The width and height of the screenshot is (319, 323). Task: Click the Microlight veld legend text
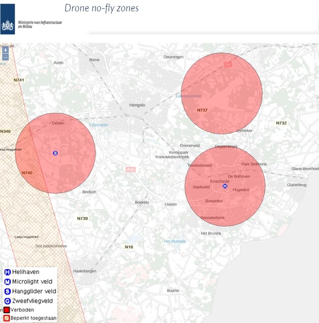tap(33, 282)
